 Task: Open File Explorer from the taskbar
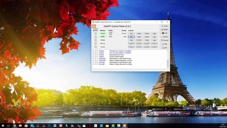coord(20,126)
